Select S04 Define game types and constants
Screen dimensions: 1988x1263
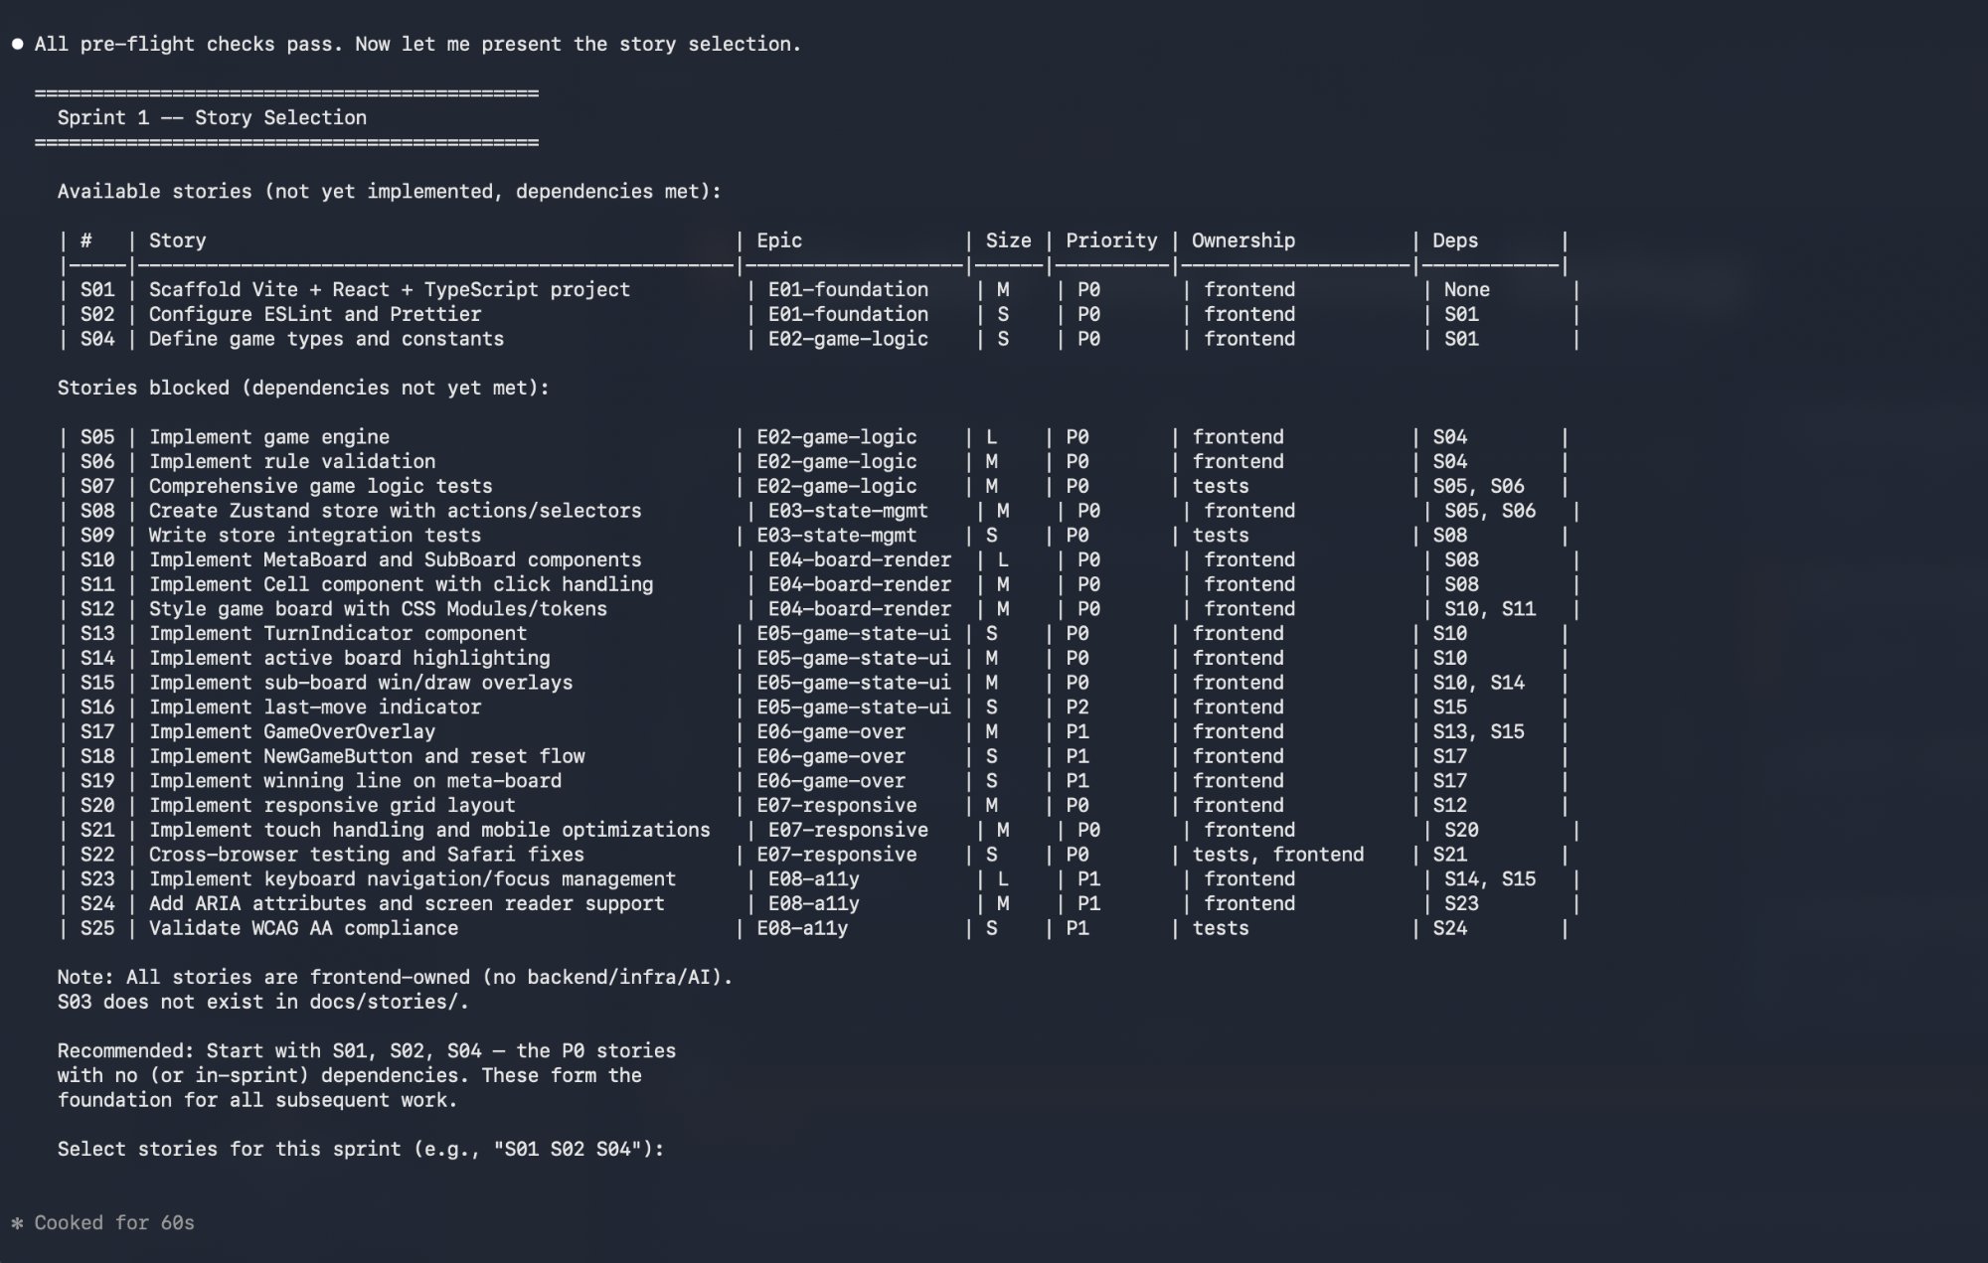(x=326, y=339)
